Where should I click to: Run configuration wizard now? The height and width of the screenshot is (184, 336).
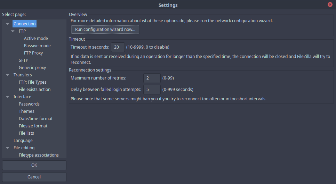[x=105, y=30]
